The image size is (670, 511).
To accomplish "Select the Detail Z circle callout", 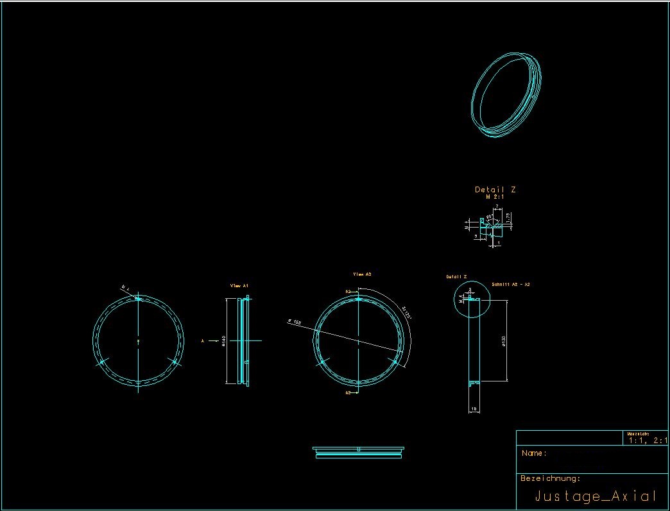I will click(x=472, y=299).
